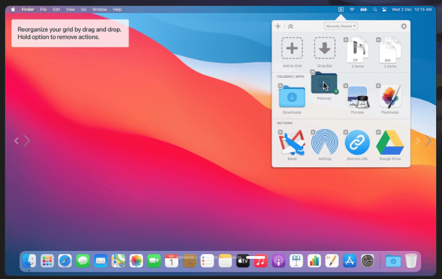This screenshot has height=279, width=442.
Task: Click the Add to Grid plus tile
Action: click(292, 48)
